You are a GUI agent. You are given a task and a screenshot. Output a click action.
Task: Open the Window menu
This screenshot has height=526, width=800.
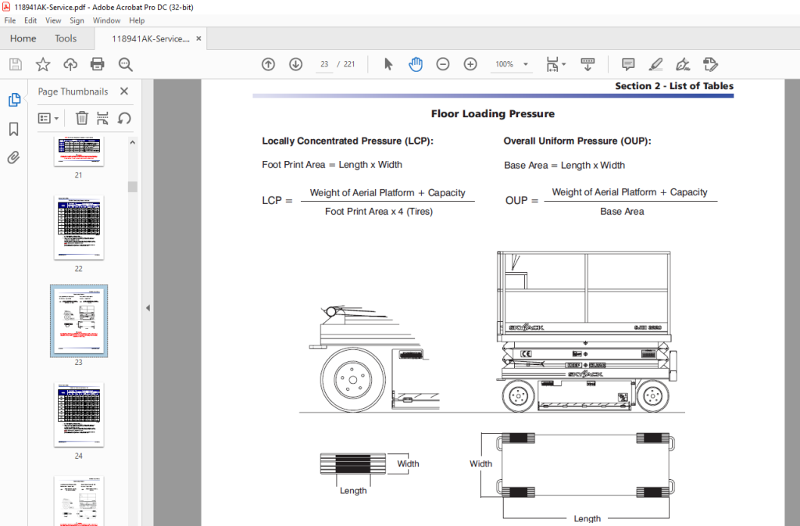click(x=106, y=20)
